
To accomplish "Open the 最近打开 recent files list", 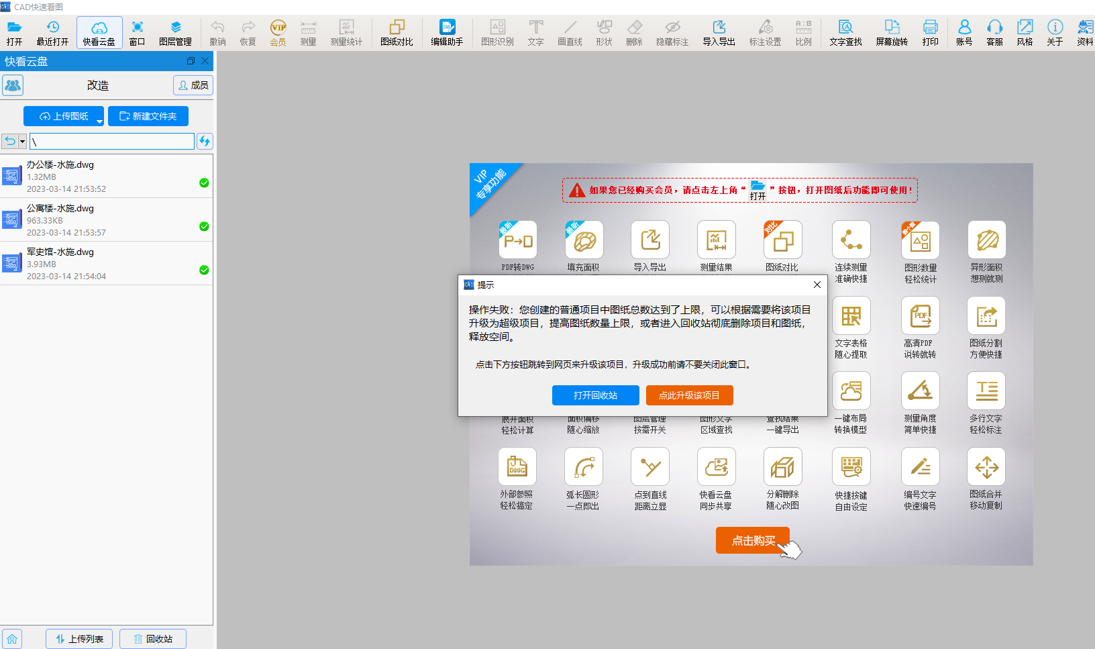I will pyautogui.click(x=52, y=32).
